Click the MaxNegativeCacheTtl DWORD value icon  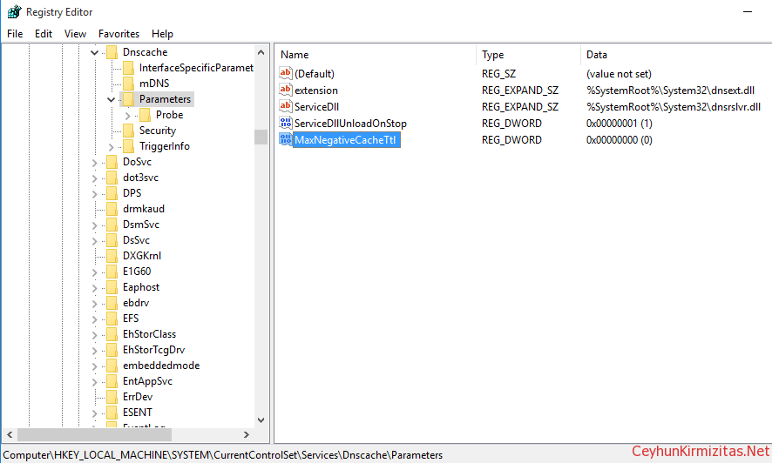tap(286, 139)
